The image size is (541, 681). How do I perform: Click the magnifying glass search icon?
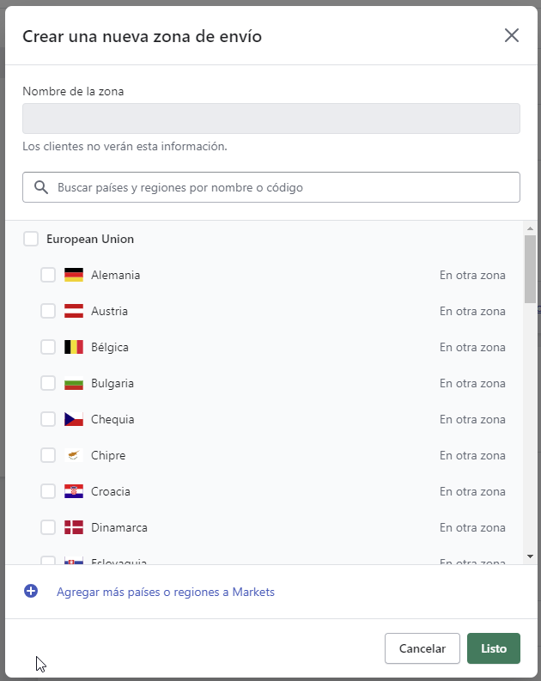coord(40,187)
